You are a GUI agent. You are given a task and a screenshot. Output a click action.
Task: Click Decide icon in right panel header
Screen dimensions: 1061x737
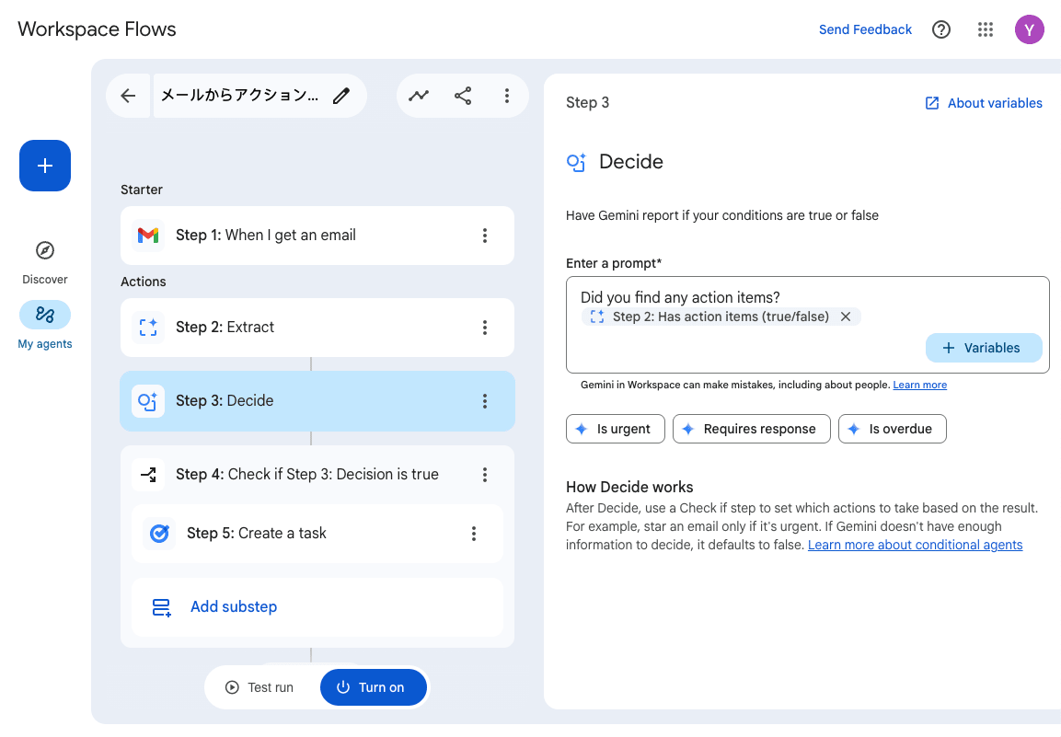(577, 163)
